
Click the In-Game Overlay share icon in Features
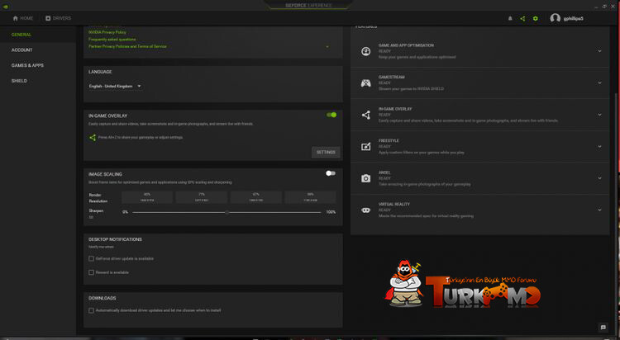click(x=365, y=115)
